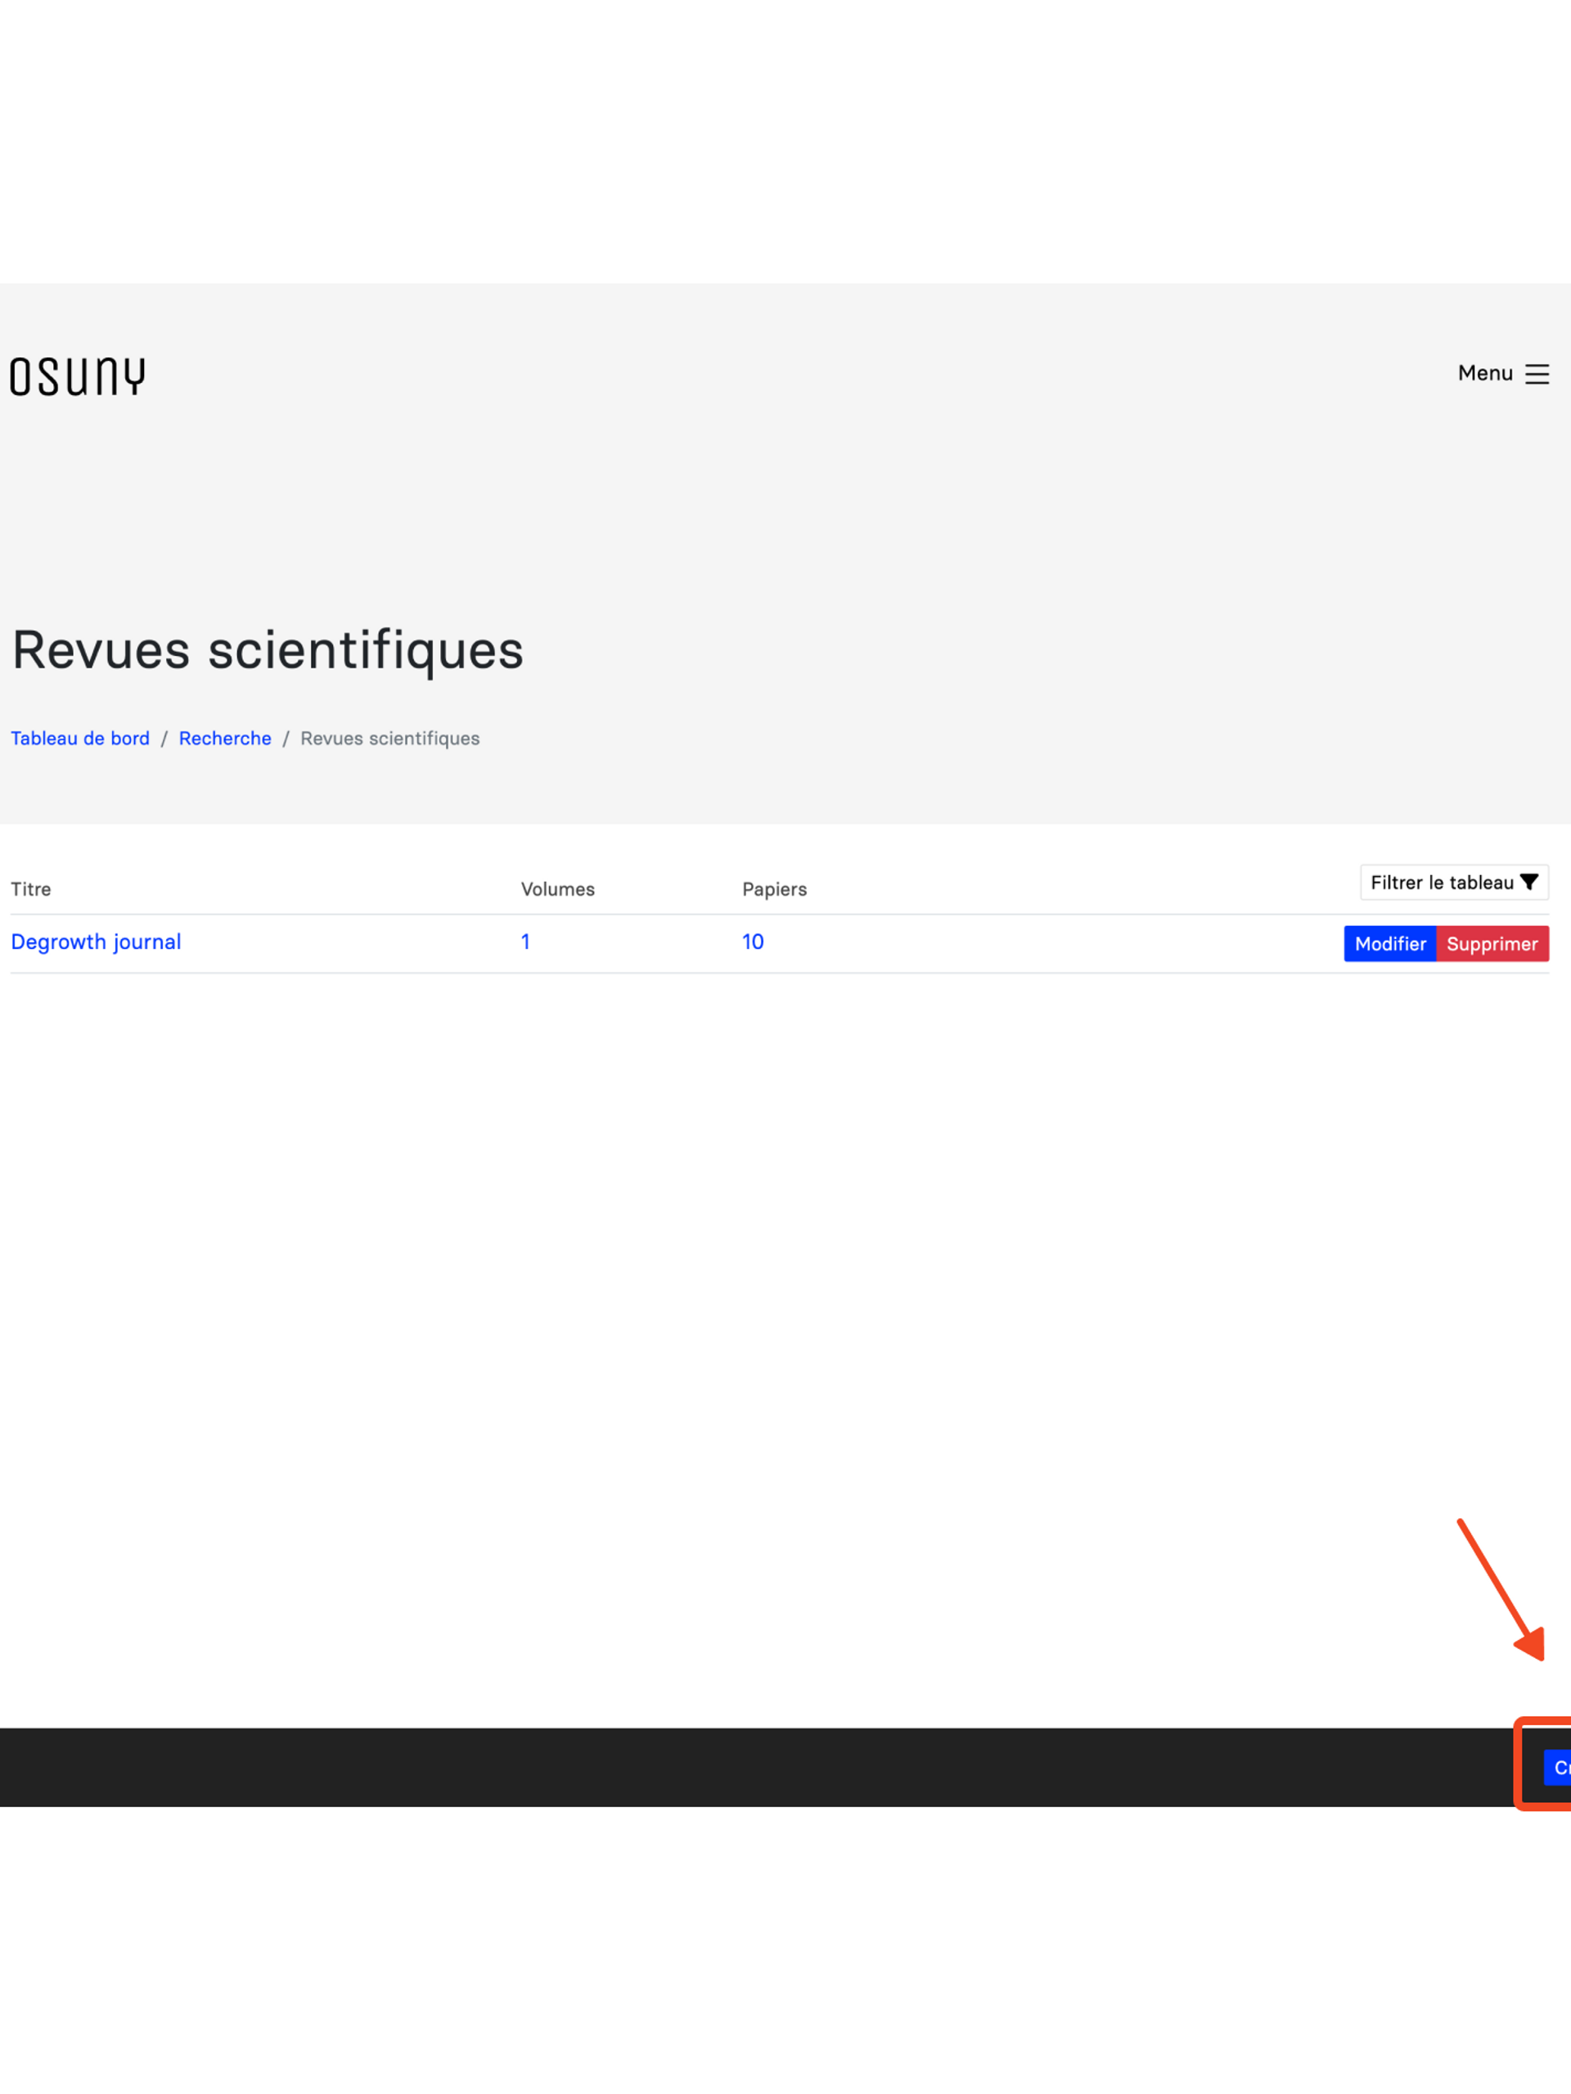Click the current Revues scientifiques breadcrumb

tap(389, 739)
